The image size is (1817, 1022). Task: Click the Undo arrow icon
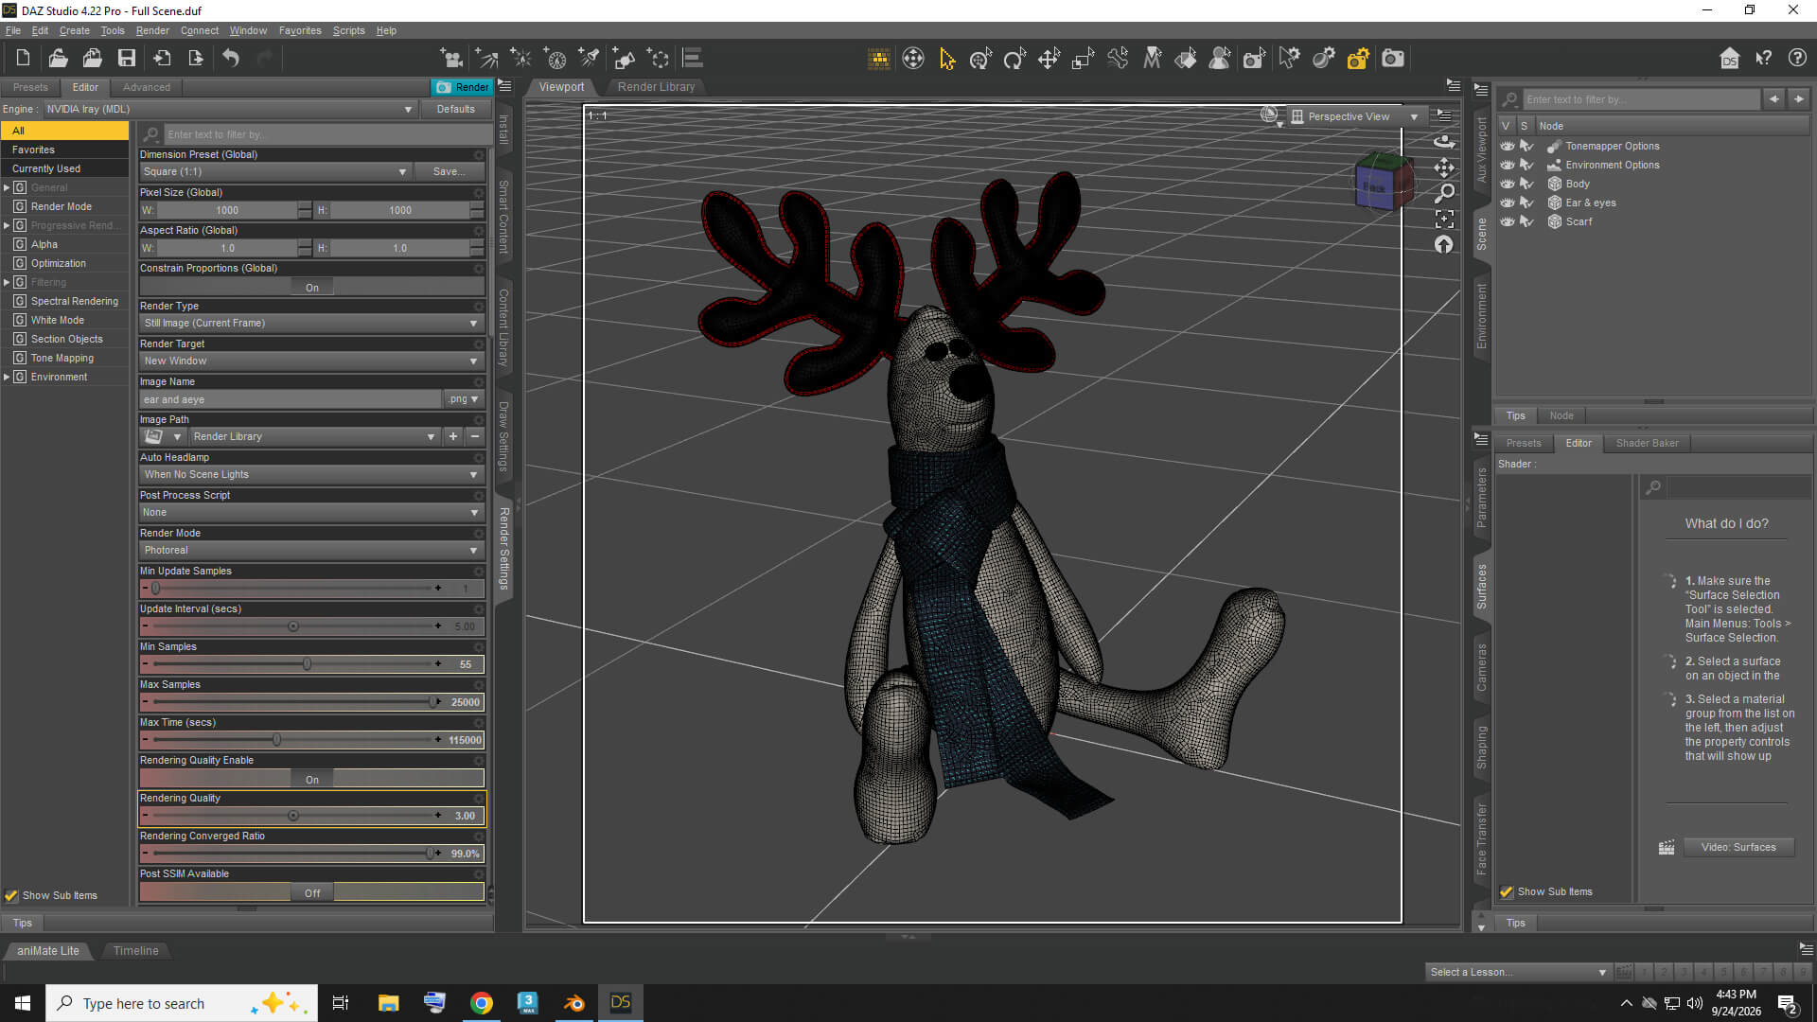(231, 59)
